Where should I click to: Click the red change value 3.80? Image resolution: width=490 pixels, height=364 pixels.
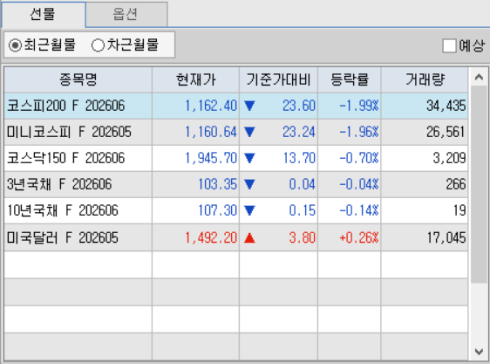(x=303, y=238)
